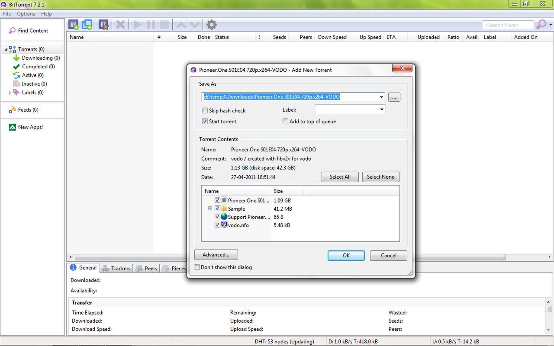Click the download speed status entry
This screenshot has width=554, height=346.
(353, 342)
